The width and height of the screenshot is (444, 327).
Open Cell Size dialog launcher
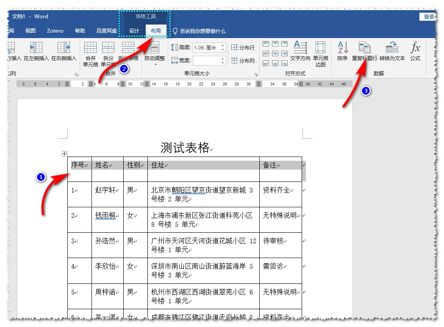(256, 74)
